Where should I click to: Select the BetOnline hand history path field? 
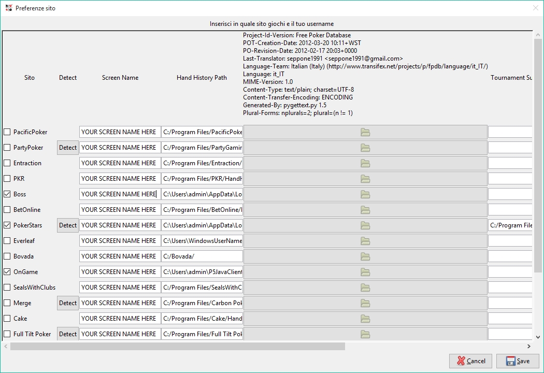point(202,210)
